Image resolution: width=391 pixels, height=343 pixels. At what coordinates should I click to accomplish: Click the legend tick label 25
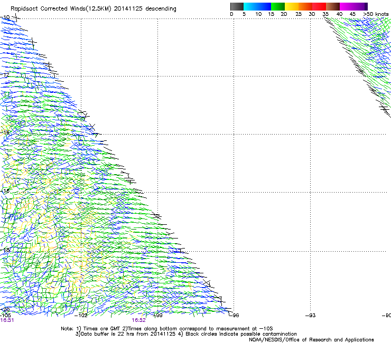pyautogui.click(x=299, y=14)
